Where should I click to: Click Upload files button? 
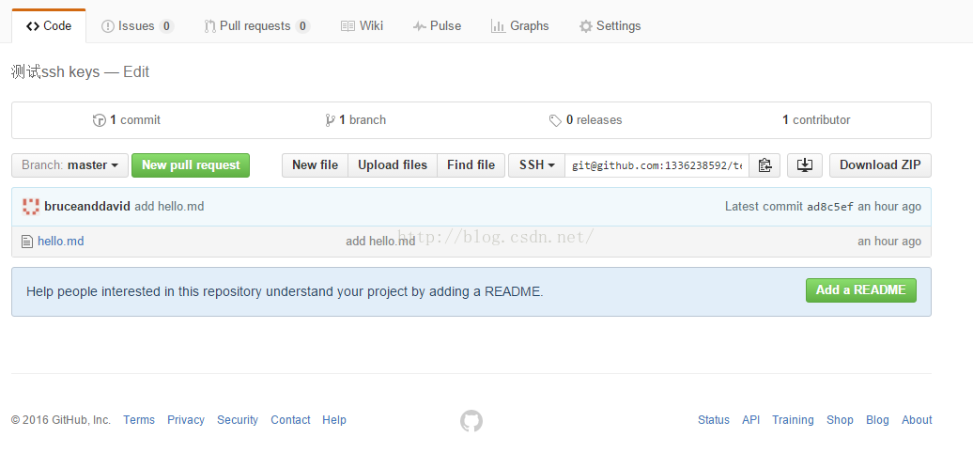click(x=393, y=165)
